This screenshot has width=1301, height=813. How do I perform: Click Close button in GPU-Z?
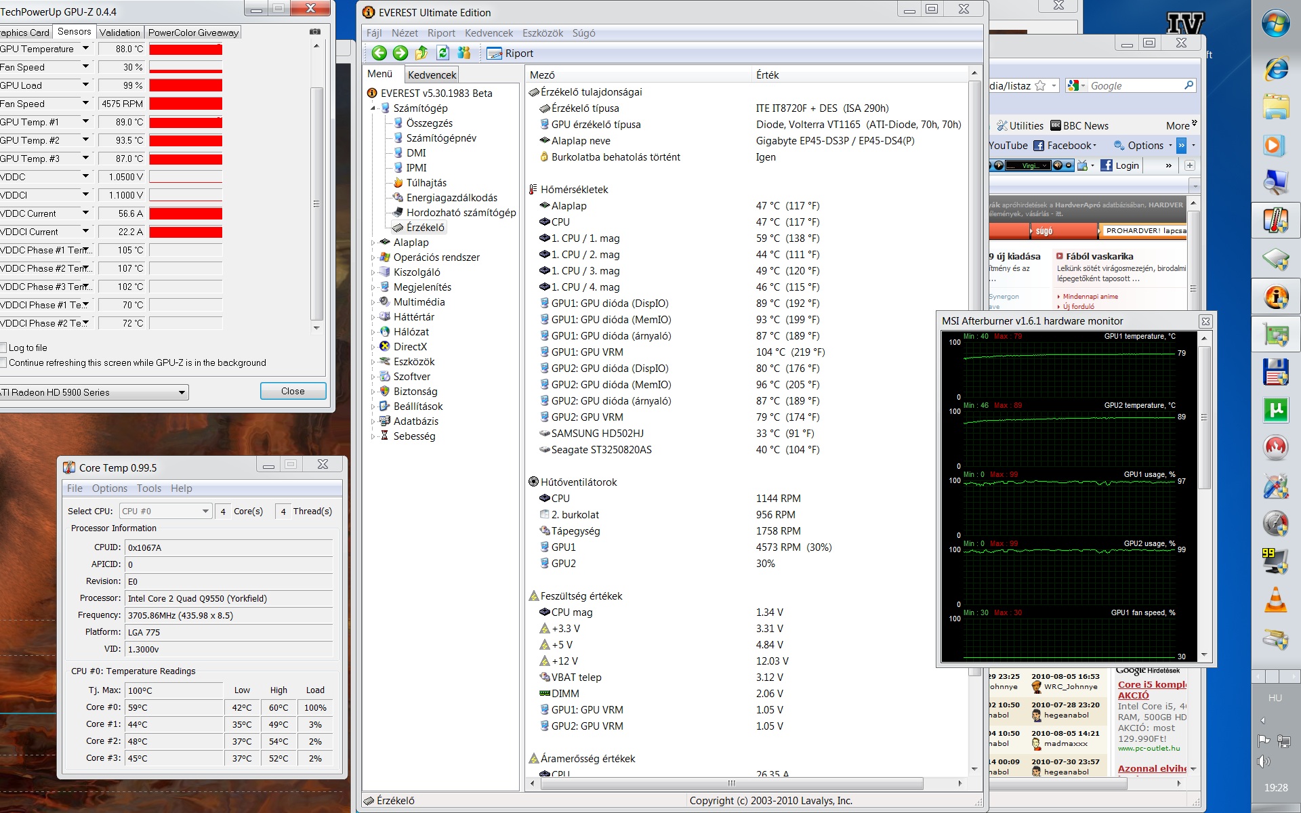point(293,391)
